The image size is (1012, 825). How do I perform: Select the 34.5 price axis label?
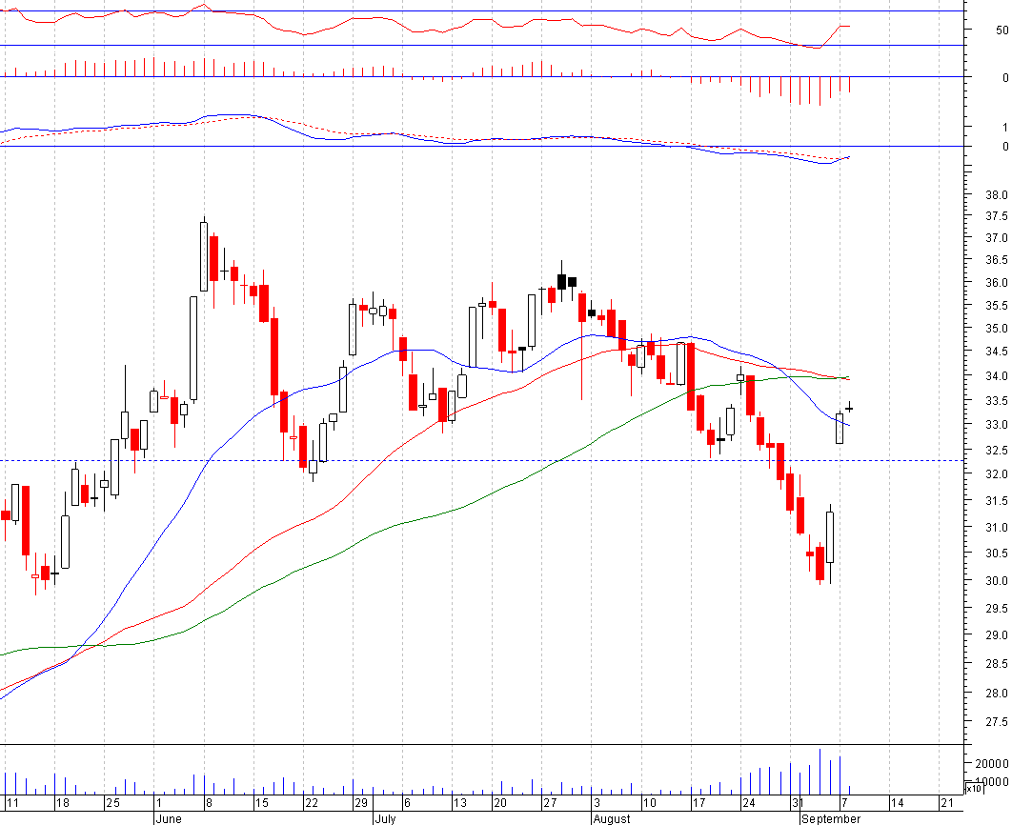pyautogui.click(x=997, y=352)
